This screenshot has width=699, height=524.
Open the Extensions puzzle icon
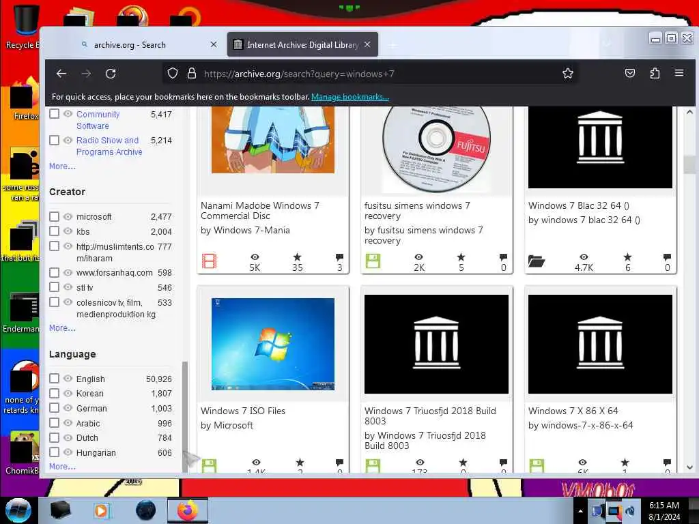[x=655, y=73]
